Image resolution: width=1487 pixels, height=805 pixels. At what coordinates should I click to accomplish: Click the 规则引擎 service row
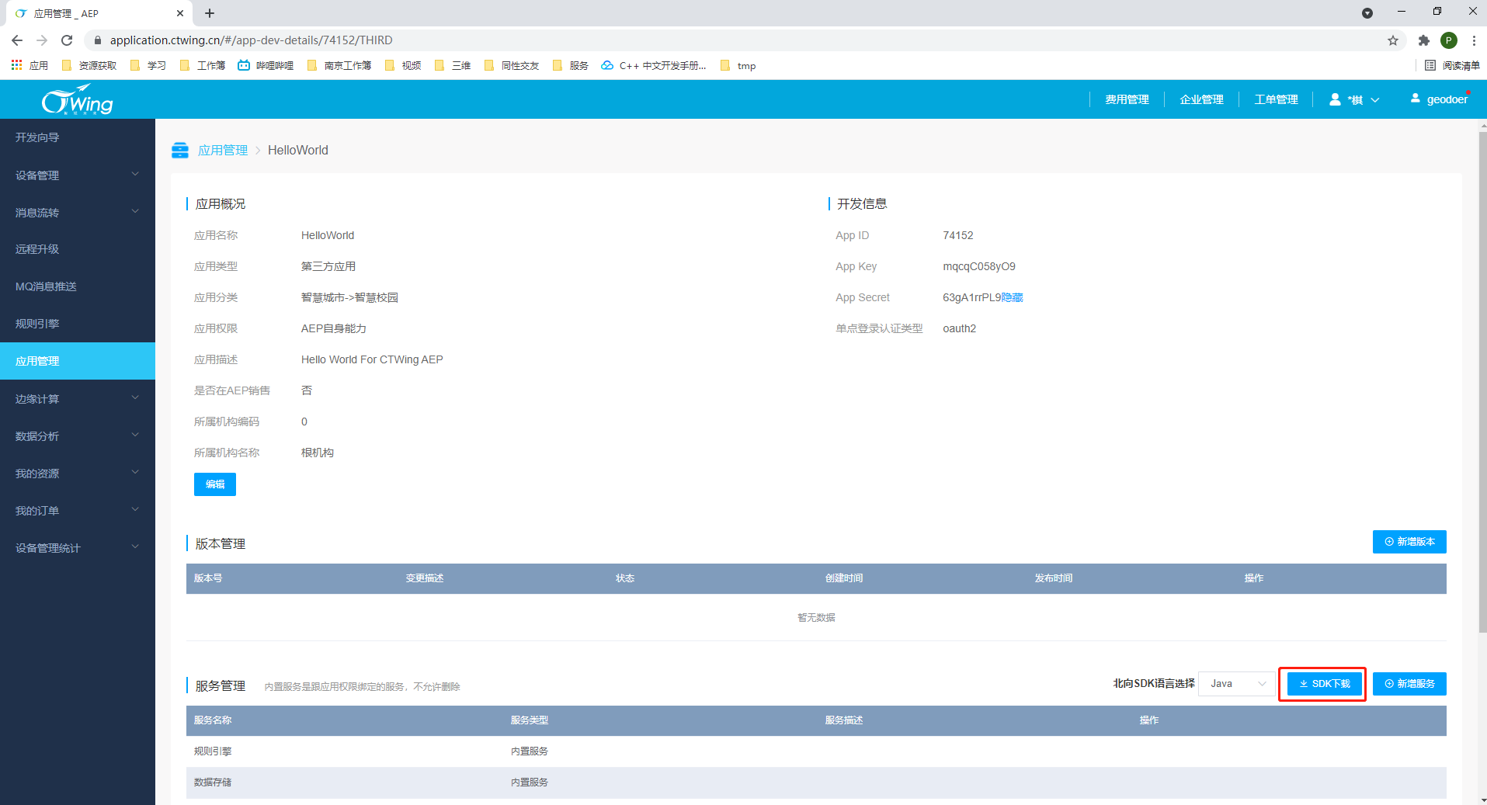pyautogui.click(x=816, y=751)
